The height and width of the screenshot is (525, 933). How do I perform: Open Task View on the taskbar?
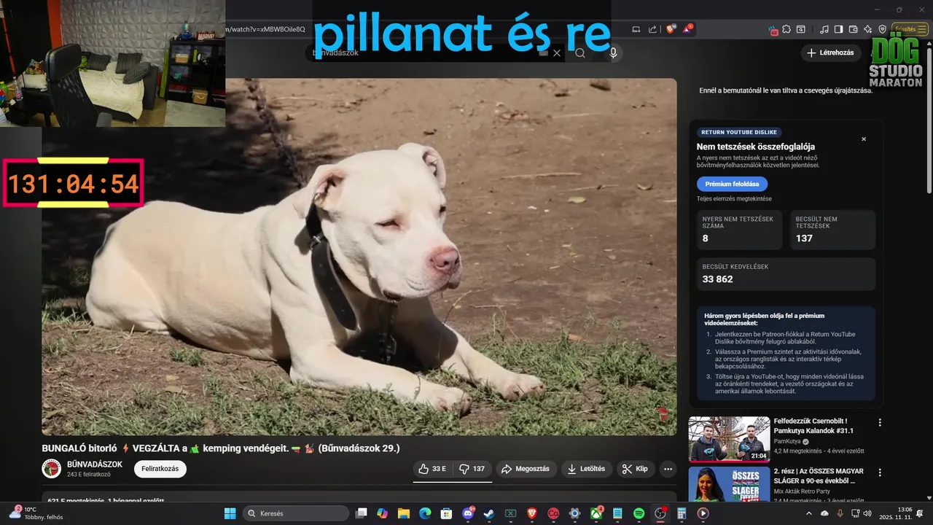click(x=361, y=513)
